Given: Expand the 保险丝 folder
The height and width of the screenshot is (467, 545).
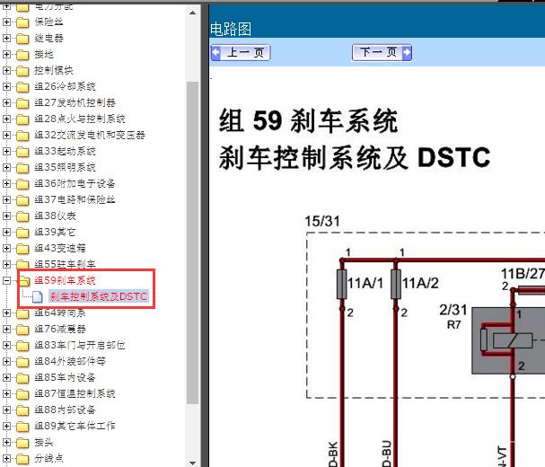Looking at the screenshot, I should pyautogui.click(x=6, y=22).
